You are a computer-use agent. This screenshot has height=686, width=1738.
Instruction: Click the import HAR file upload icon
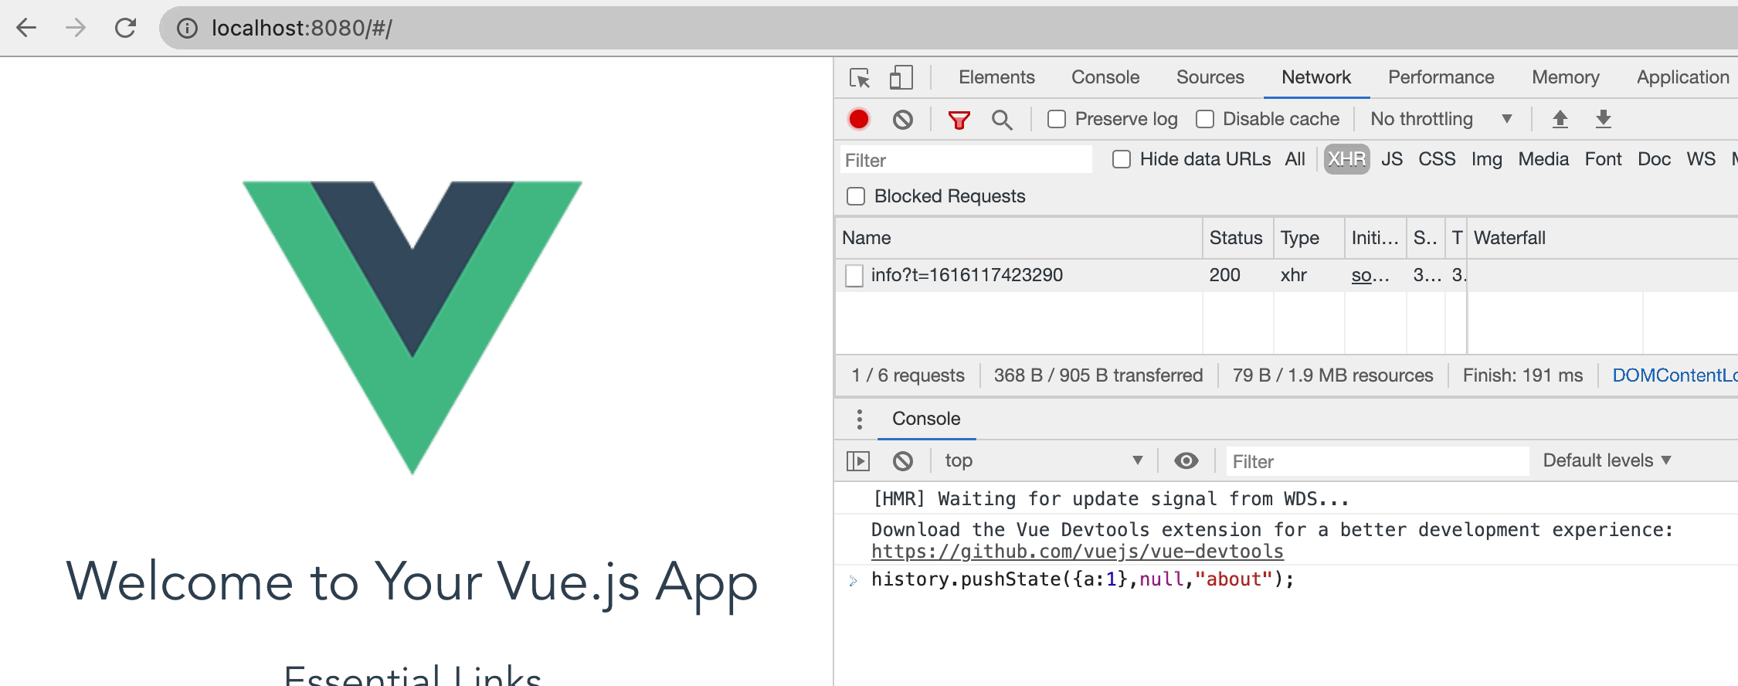[1560, 119]
